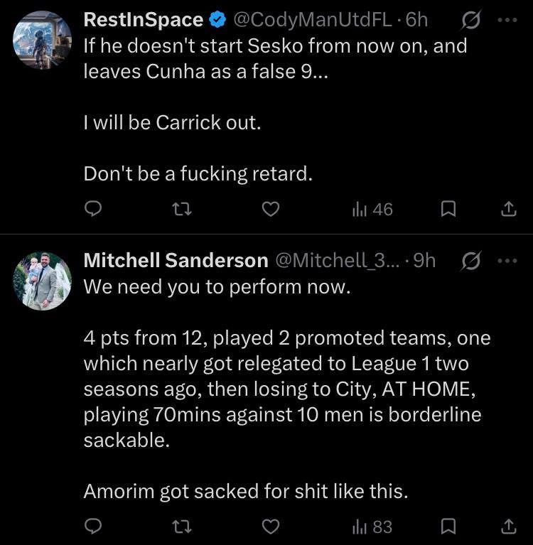Reply to RestInSpace's post

point(93,209)
